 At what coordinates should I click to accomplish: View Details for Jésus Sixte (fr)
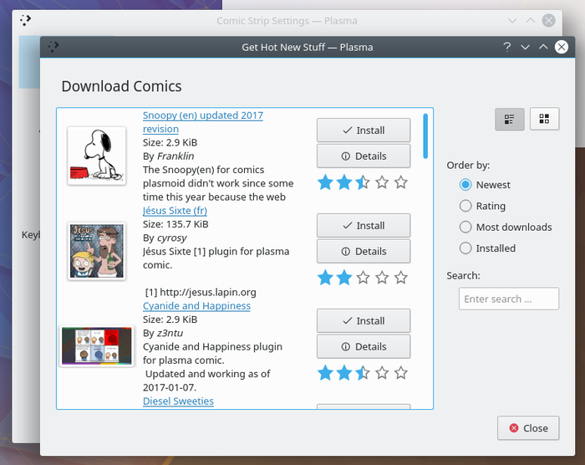(364, 251)
